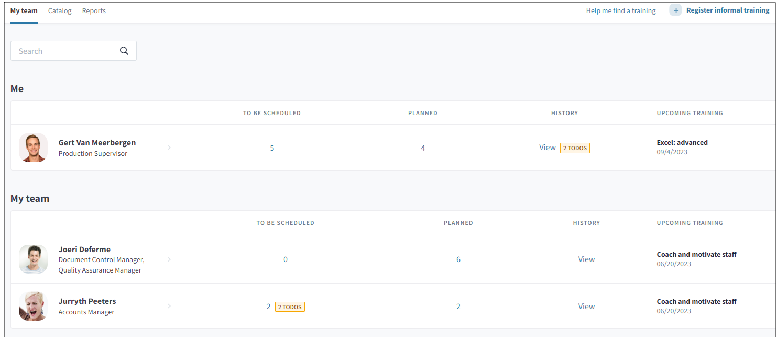Open Jurryth's planned count 2
The width and height of the screenshot is (777, 340).
[458, 307]
